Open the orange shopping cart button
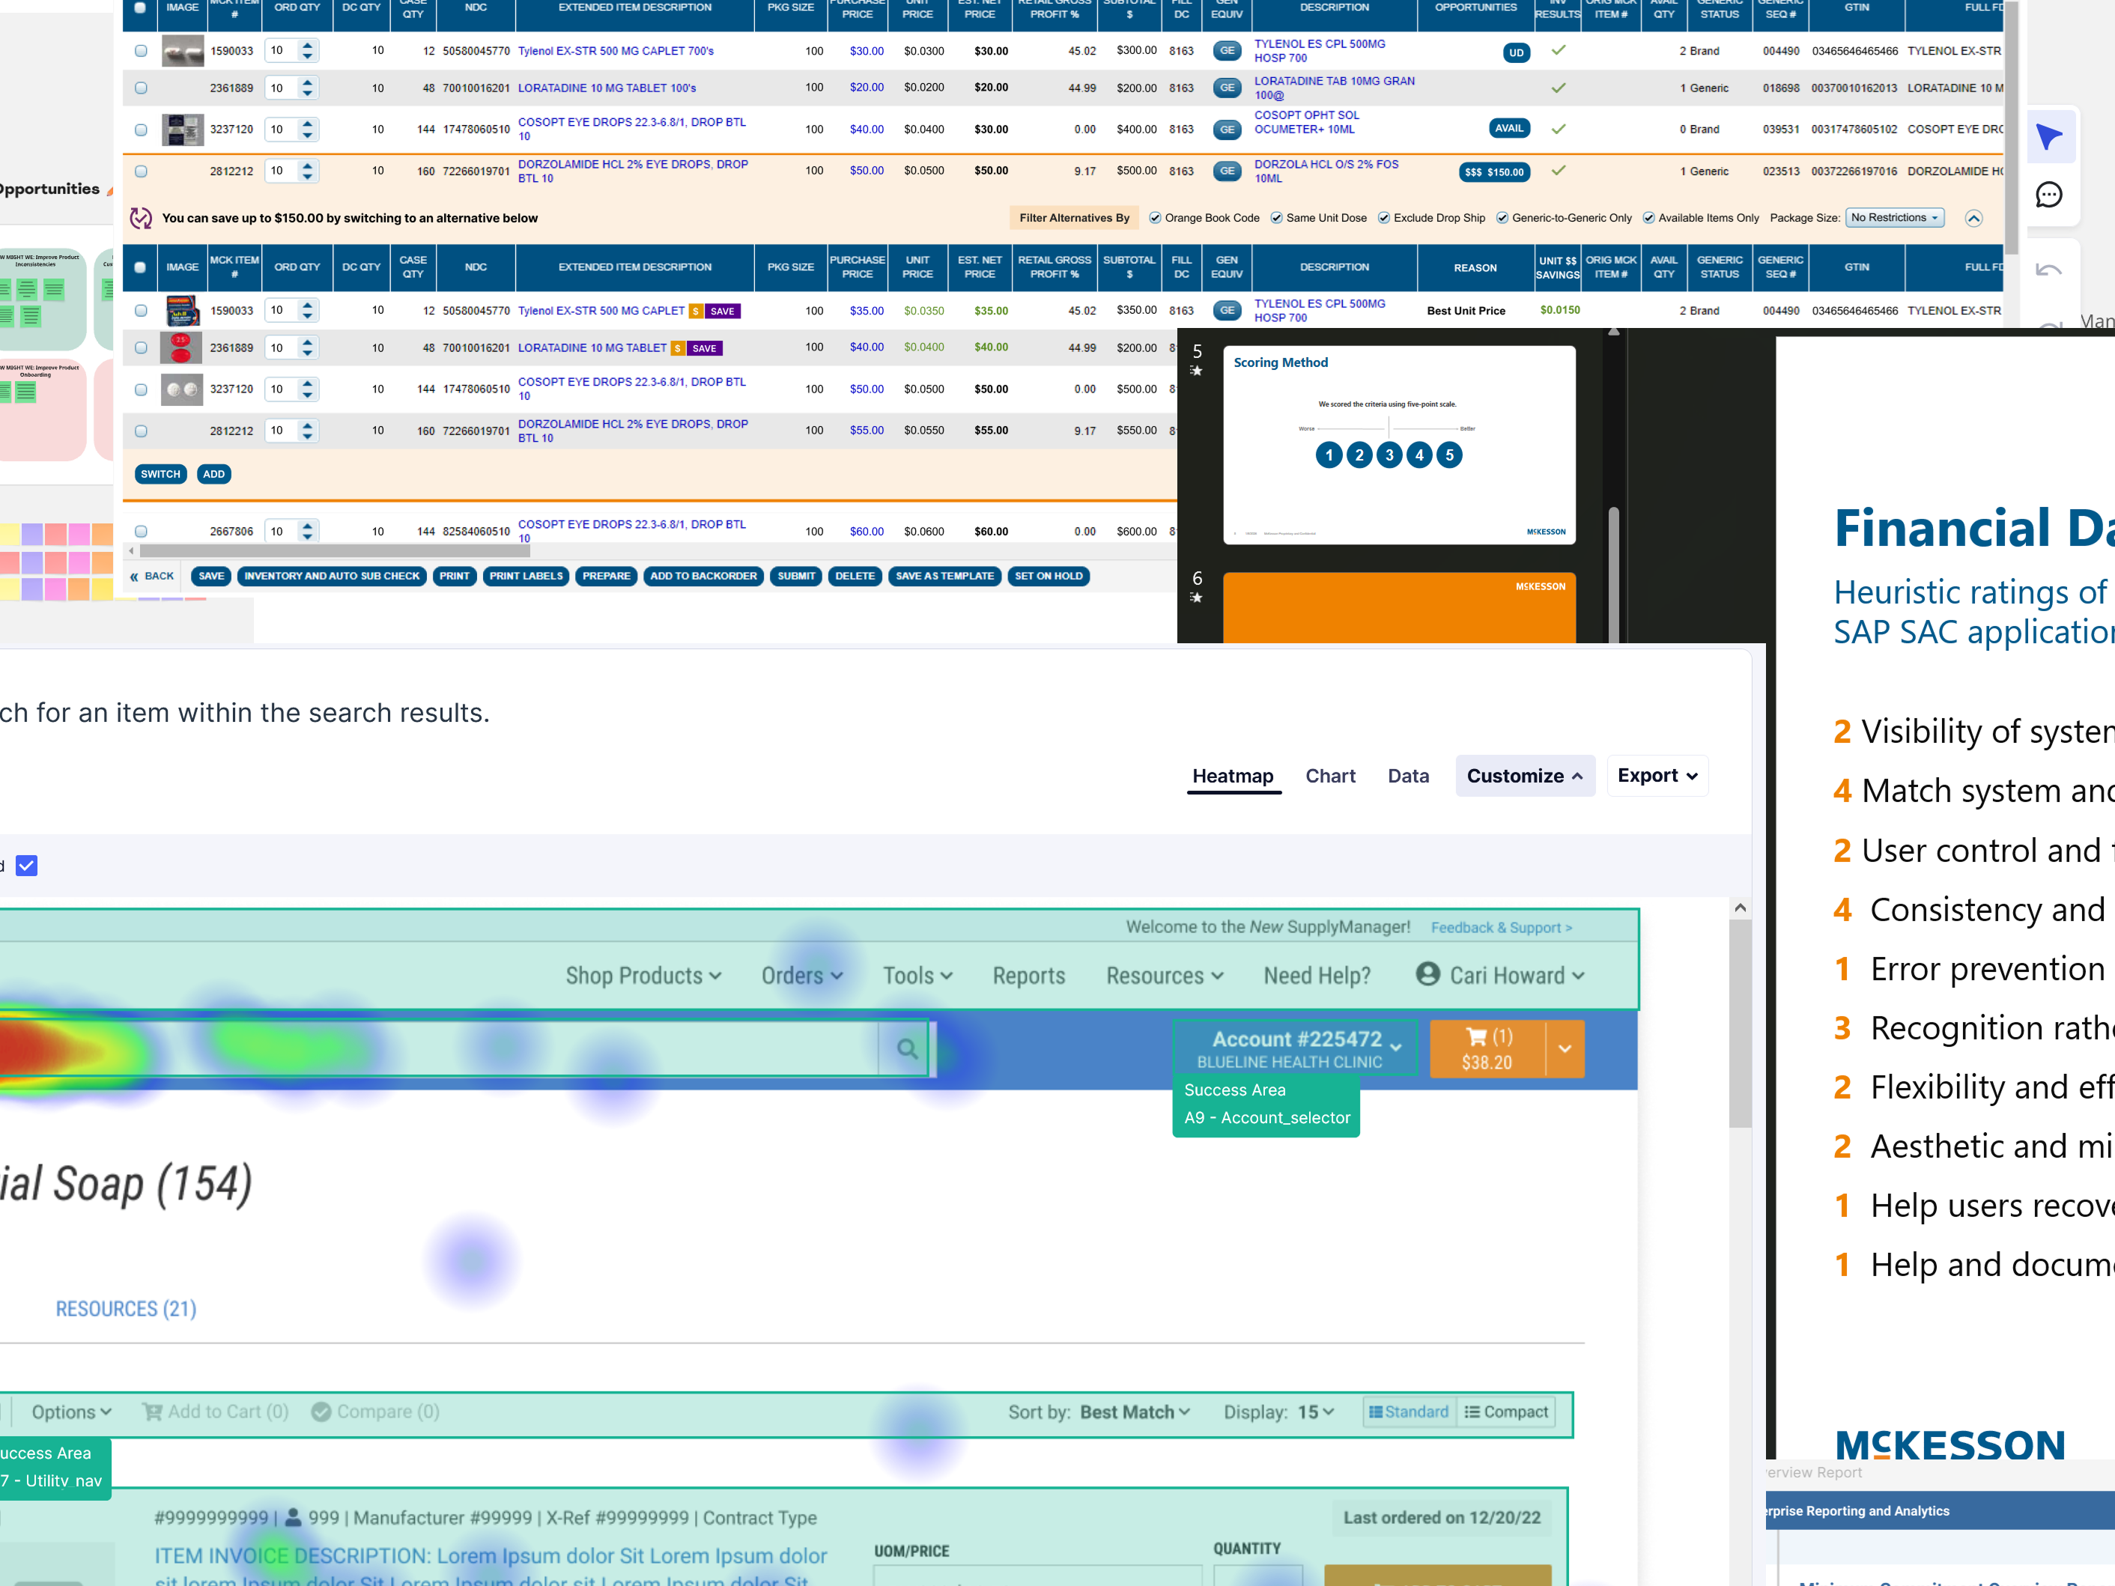Screen dimensions: 2115x1586 tap(1487, 1049)
